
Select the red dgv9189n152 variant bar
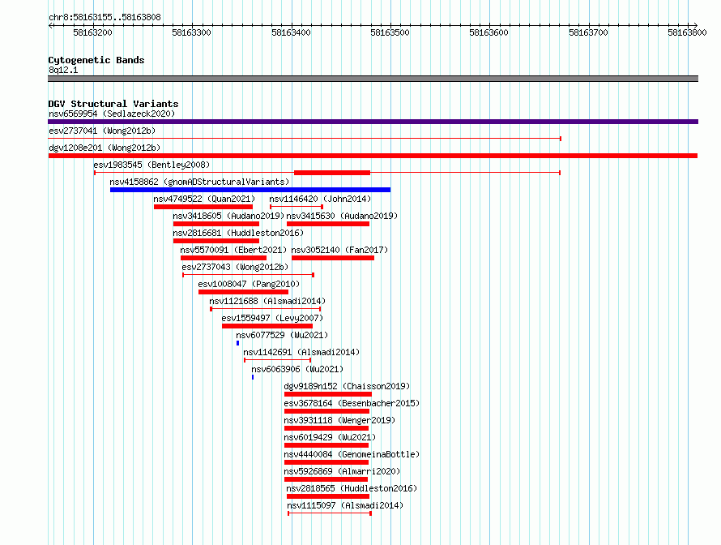click(x=328, y=394)
